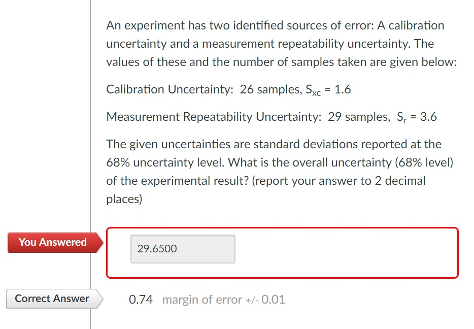This screenshot has height=329, width=474.
Task: Click the red-outlined answer container
Action: click(x=283, y=252)
